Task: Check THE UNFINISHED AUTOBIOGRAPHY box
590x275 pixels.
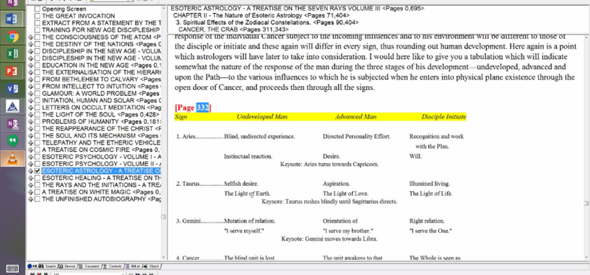Action: 37,199
